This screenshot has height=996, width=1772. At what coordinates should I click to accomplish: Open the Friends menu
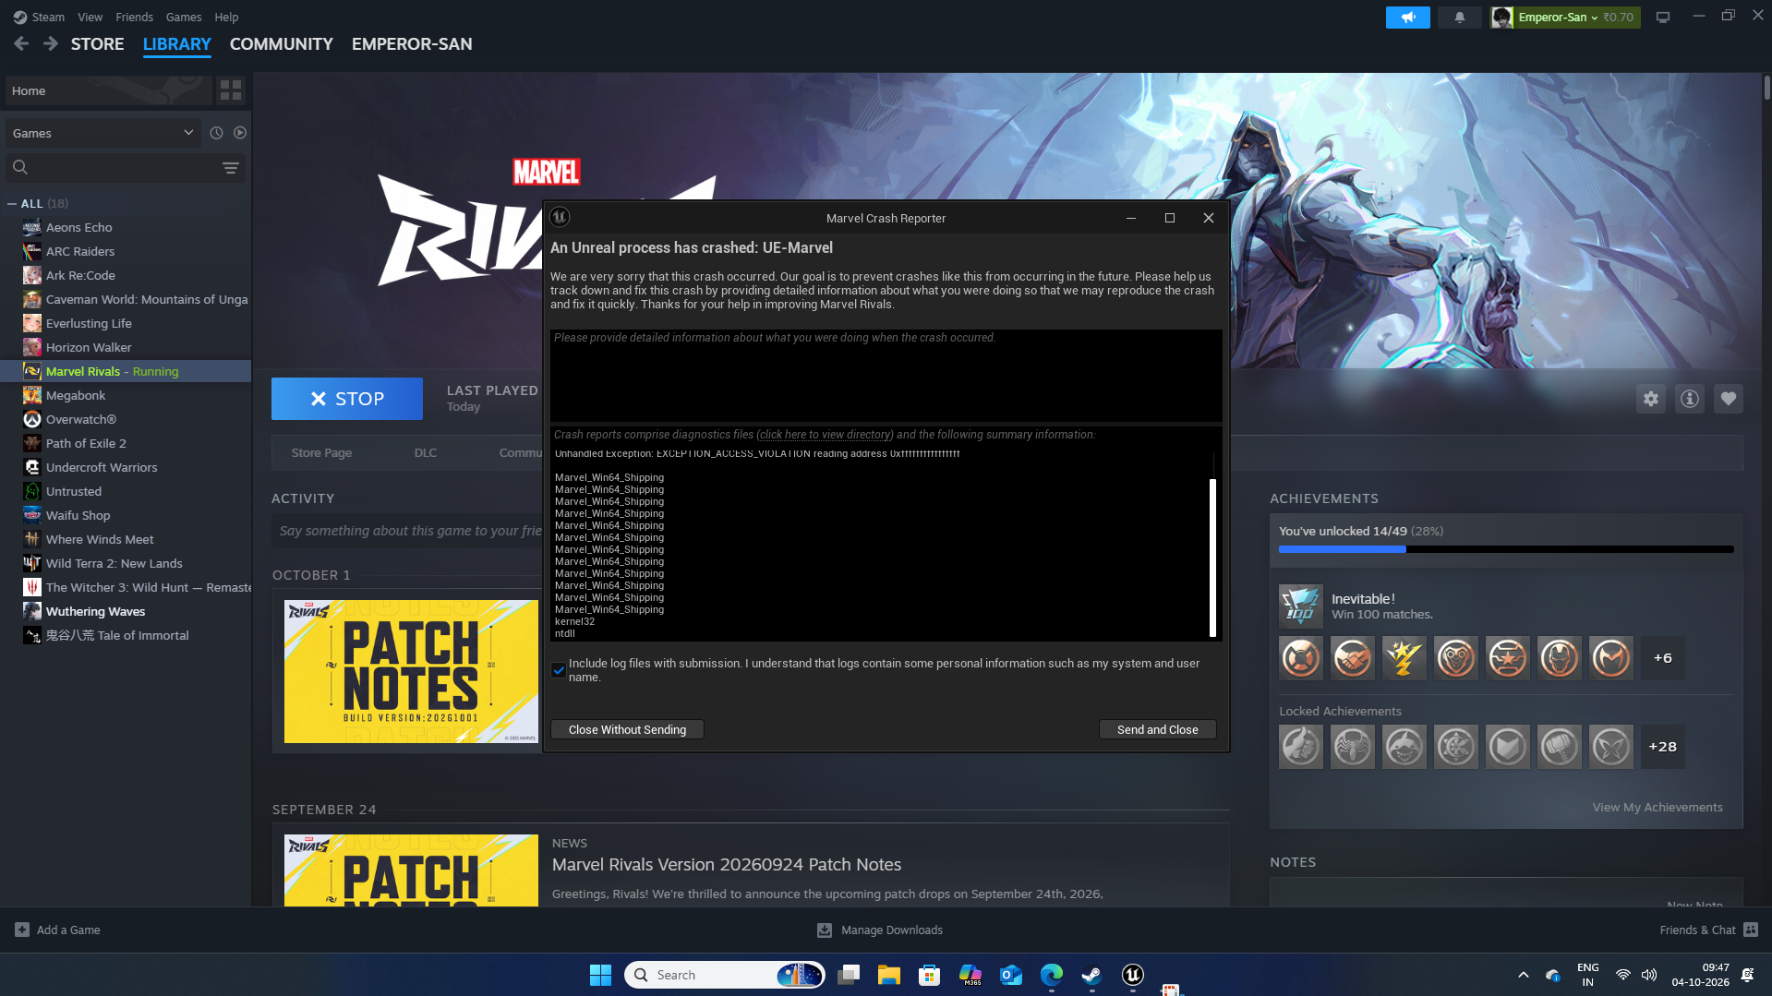pos(135,17)
